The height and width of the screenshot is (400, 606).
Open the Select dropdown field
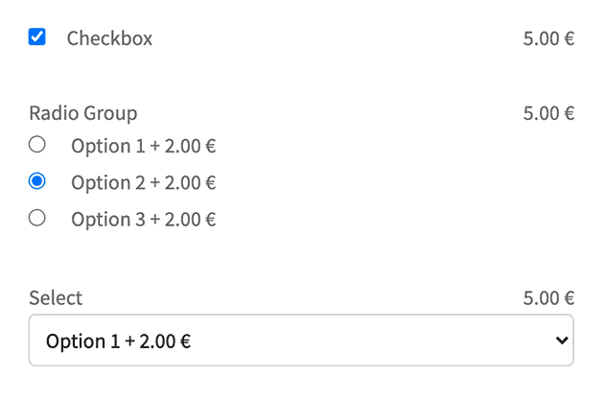[301, 341]
